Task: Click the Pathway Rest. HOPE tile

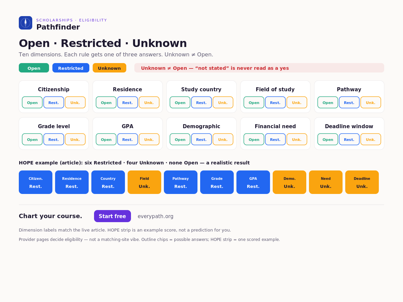Action: pyautogui.click(x=181, y=182)
